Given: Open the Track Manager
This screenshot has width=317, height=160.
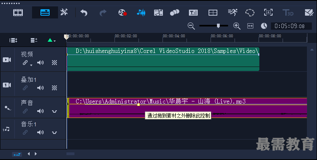Looking at the screenshot, I should (34, 41).
